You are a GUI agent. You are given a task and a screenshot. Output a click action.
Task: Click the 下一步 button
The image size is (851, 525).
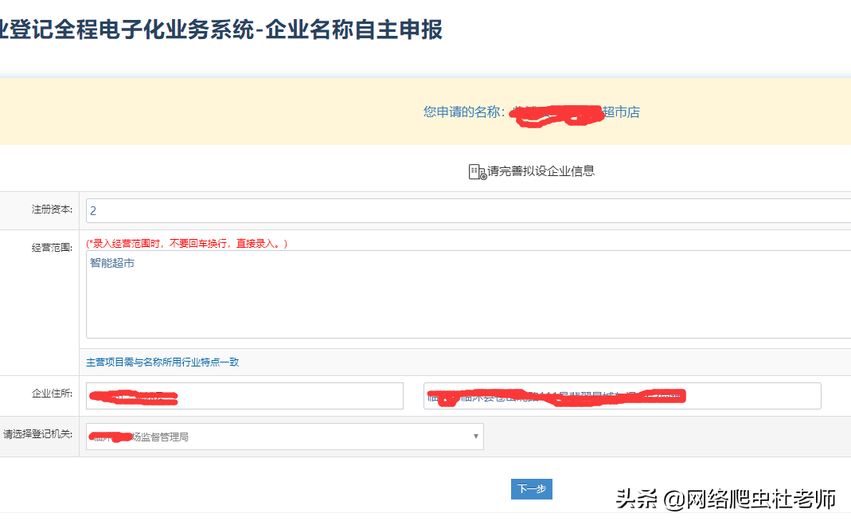coord(531,489)
